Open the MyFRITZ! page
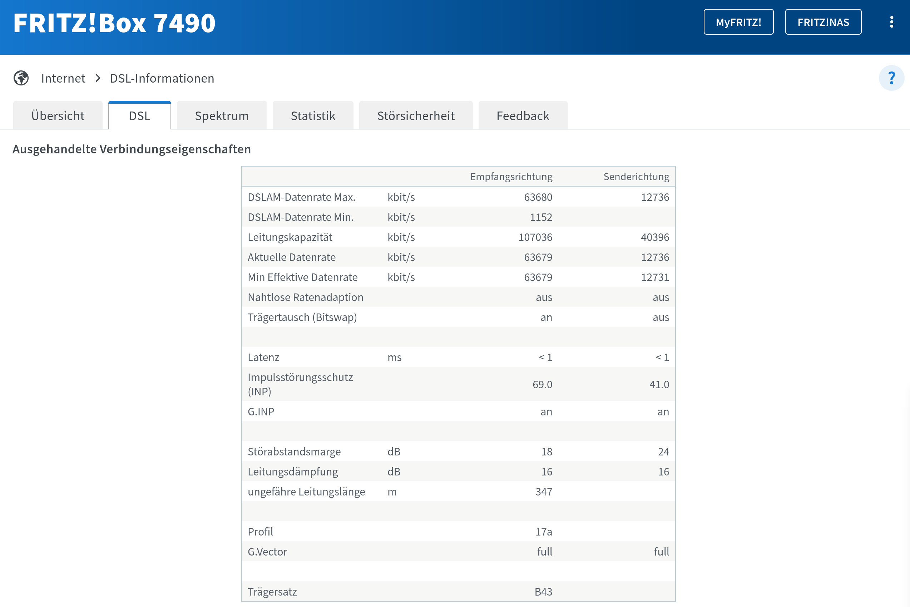910x607 pixels. tap(738, 22)
